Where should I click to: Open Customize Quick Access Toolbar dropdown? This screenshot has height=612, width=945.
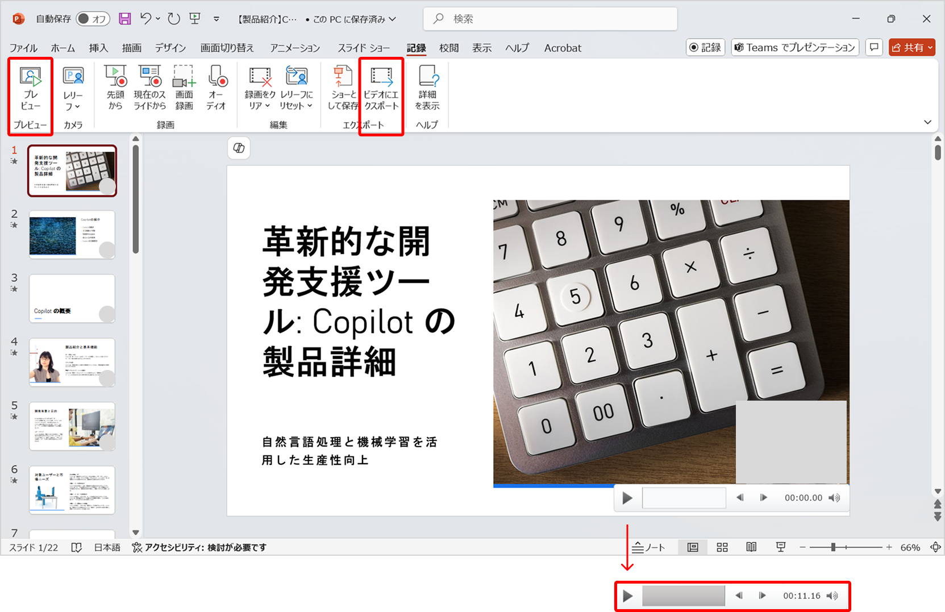pos(217,19)
